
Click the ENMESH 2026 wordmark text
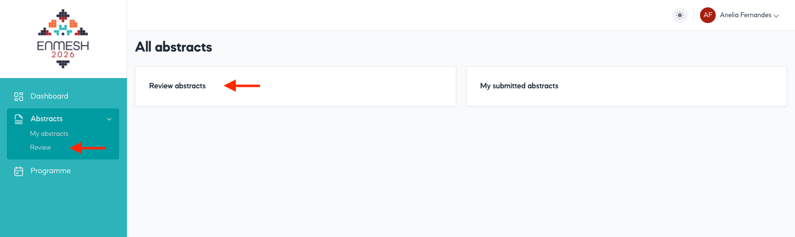[63, 49]
